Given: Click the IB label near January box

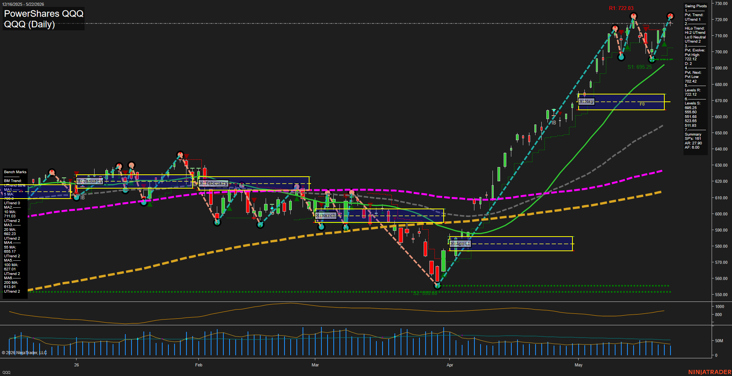Looking at the screenshot, I should [82, 198].
